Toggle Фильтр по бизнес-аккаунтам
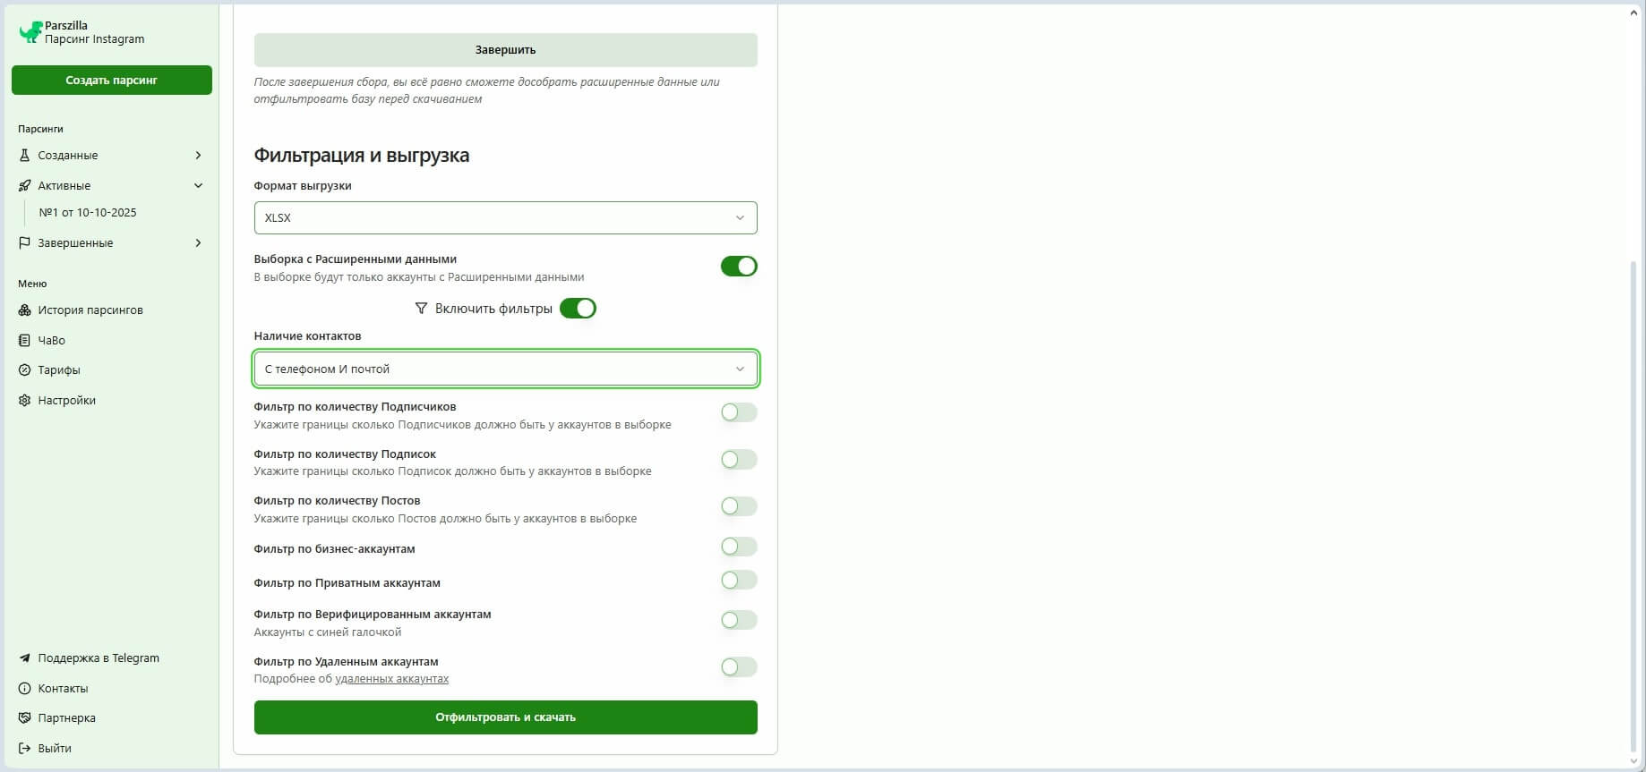Screen dimensions: 1646x772 [x=739, y=547]
